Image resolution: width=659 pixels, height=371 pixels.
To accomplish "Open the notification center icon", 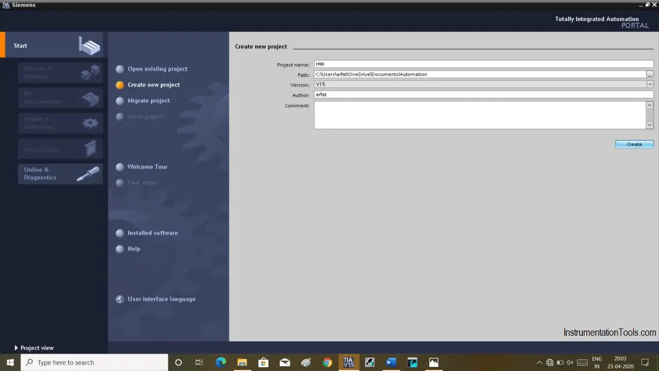I will click(645, 363).
